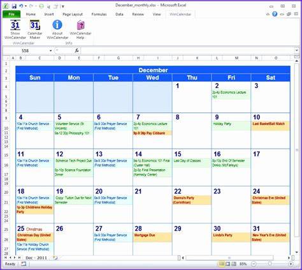This screenshot has width=302, height=270.
Task: Minimize the ribbon with caret icon
Action: (268, 14)
